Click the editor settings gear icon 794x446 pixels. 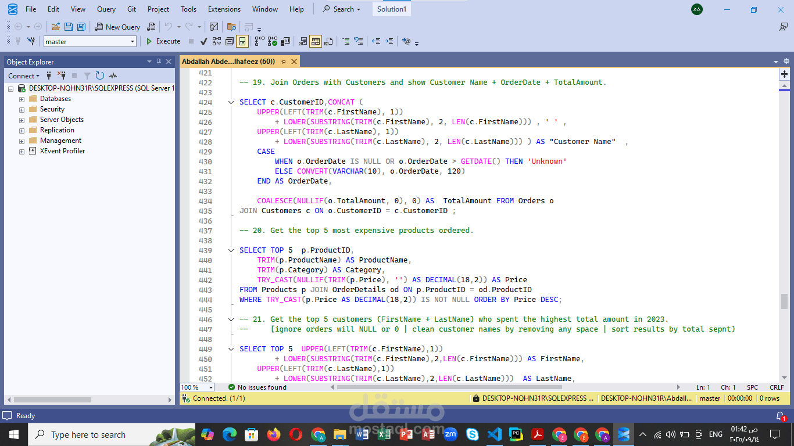[x=786, y=62]
